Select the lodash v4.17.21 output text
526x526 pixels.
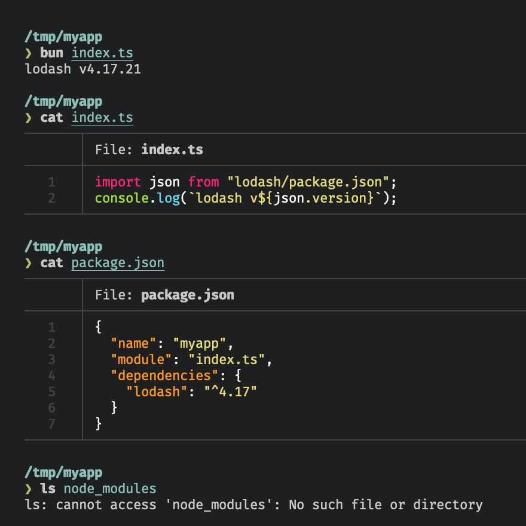tap(84, 69)
